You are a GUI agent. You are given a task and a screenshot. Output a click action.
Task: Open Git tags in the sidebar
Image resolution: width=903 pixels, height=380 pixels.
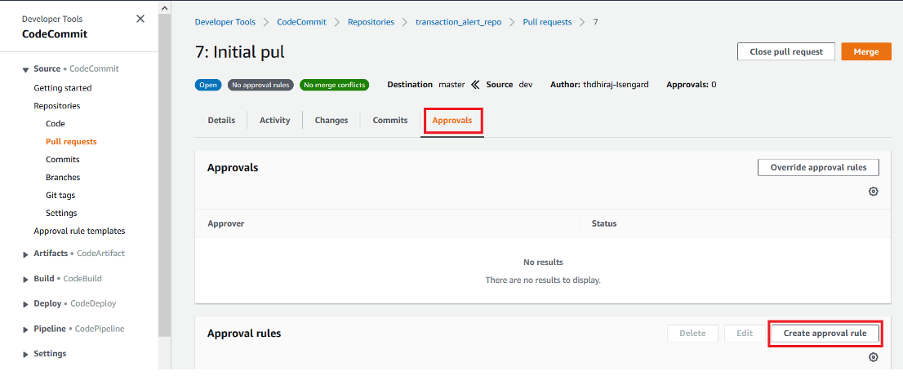(x=60, y=195)
